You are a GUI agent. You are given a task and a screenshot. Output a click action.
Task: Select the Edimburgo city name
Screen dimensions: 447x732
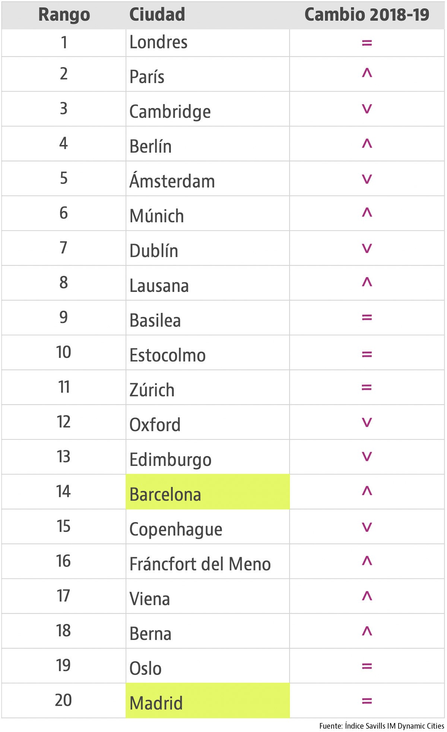click(x=170, y=460)
